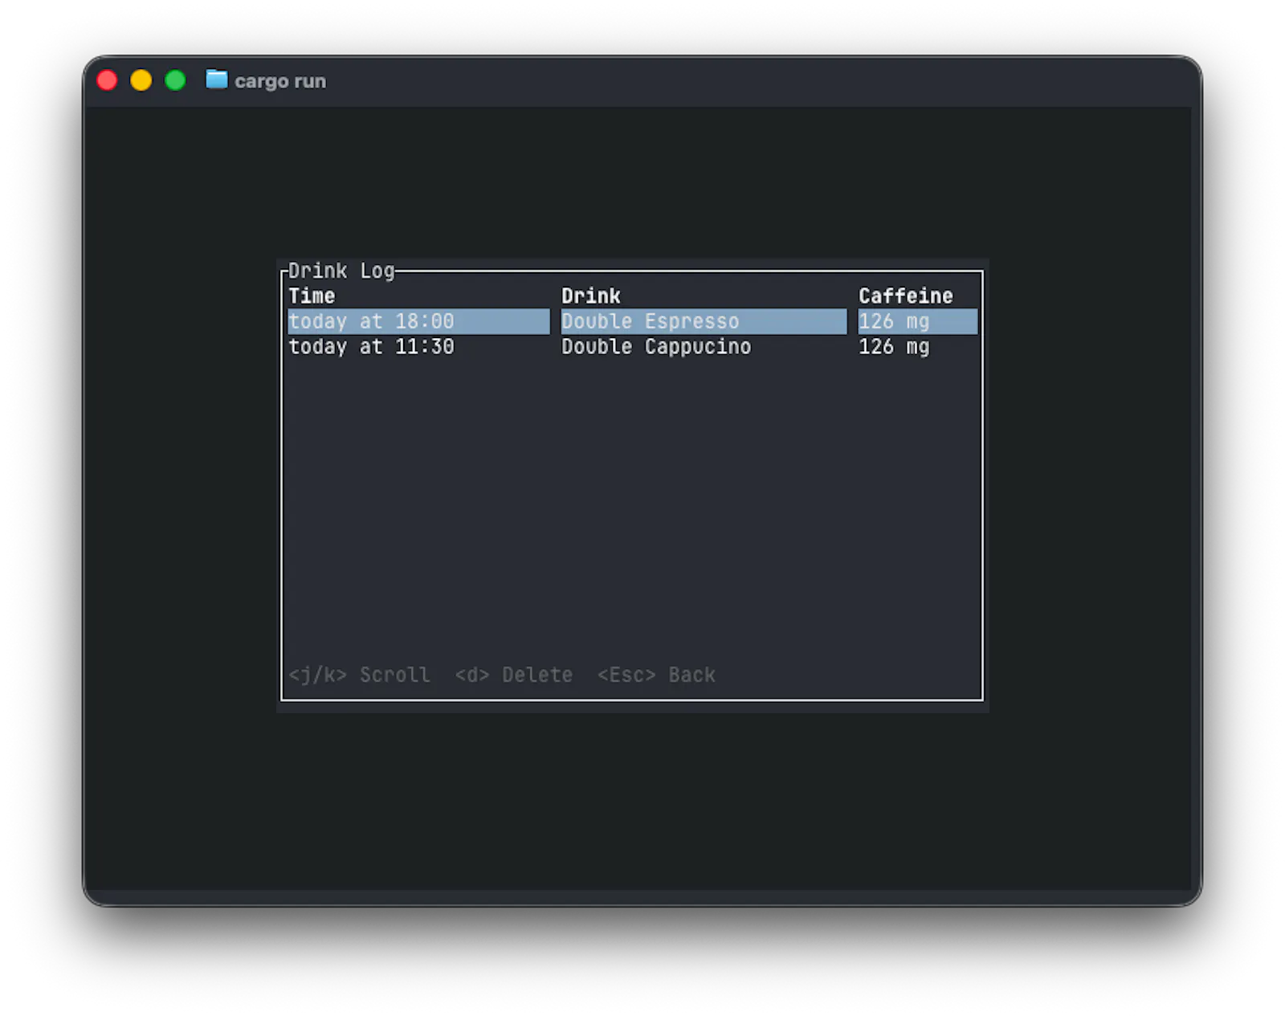This screenshot has height=1016, width=1285.
Task: Click the "cargo run" window title
Action: point(280,81)
